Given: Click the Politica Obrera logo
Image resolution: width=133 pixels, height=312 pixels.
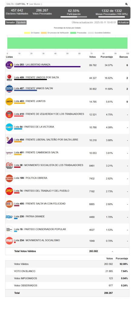Looking at the screenshot, I should click(x=9, y=178).
